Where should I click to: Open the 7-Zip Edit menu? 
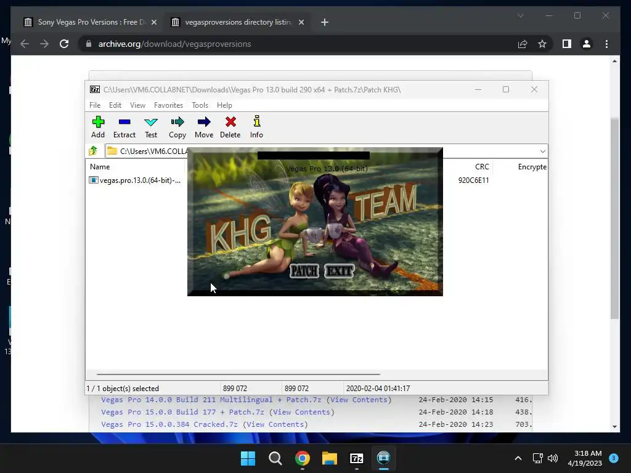115,105
